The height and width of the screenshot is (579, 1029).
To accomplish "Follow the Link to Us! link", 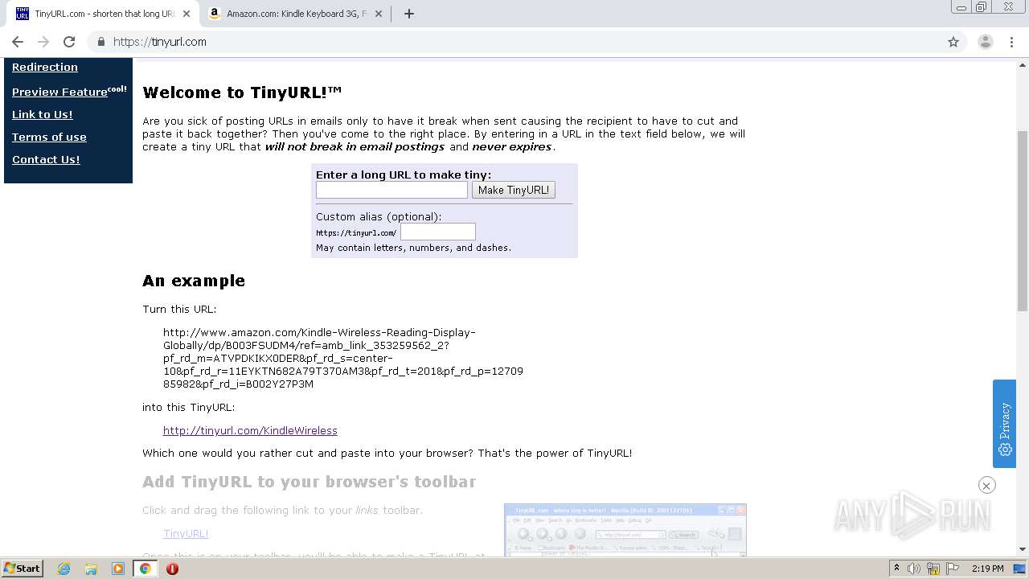I will (43, 114).
